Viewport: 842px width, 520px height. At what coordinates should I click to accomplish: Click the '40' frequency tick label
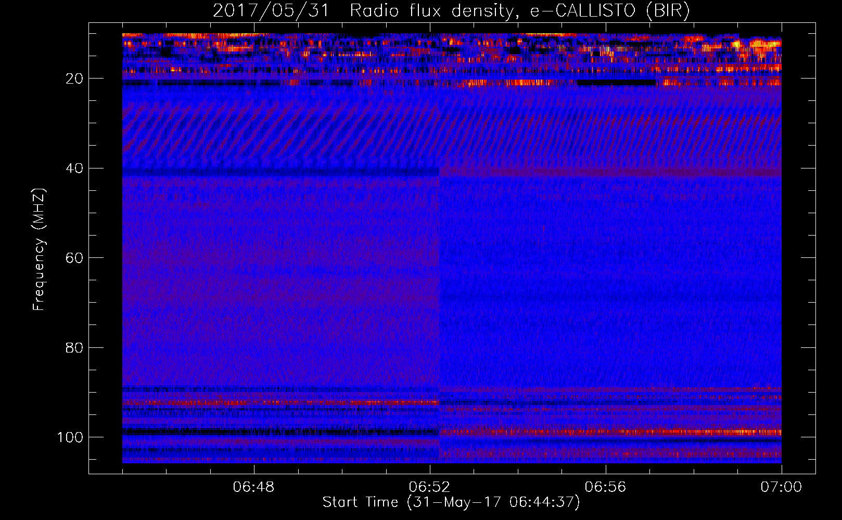click(x=74, y=168)
